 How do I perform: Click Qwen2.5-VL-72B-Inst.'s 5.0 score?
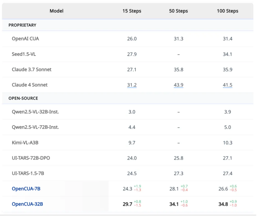[228, 127]
